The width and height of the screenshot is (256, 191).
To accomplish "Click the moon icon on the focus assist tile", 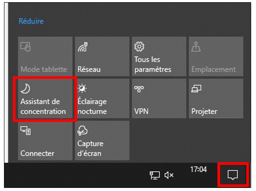I will point(25,89).
